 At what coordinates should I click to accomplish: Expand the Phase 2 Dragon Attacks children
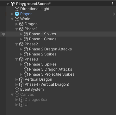click(21, 49)
